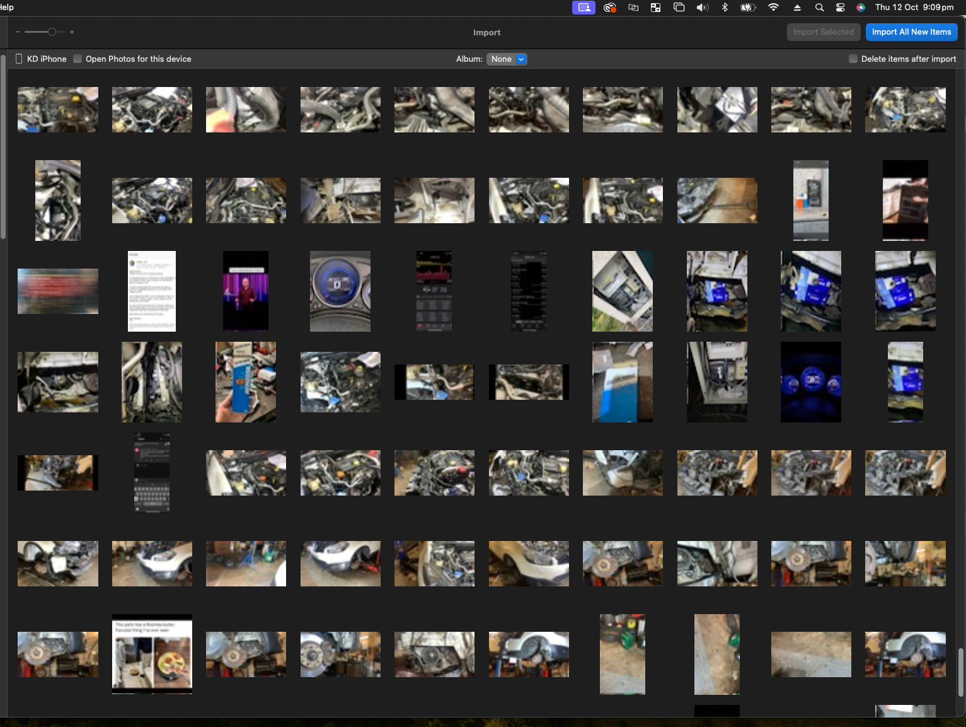Viewport: 966px width, 727px height.
Task: Open the volume control menu icon
Action: point(702,8)
